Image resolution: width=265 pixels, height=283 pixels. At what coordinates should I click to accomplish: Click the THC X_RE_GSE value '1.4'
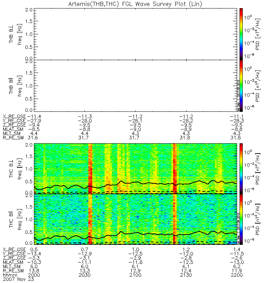pos(237,249)
